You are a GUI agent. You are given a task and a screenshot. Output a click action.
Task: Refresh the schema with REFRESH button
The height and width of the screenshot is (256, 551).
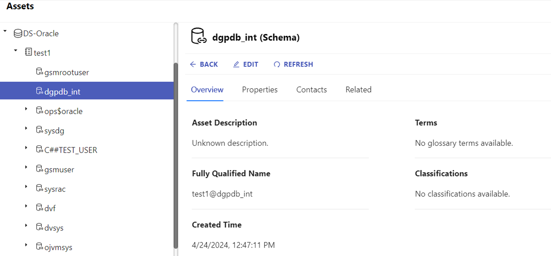(293, 64)
